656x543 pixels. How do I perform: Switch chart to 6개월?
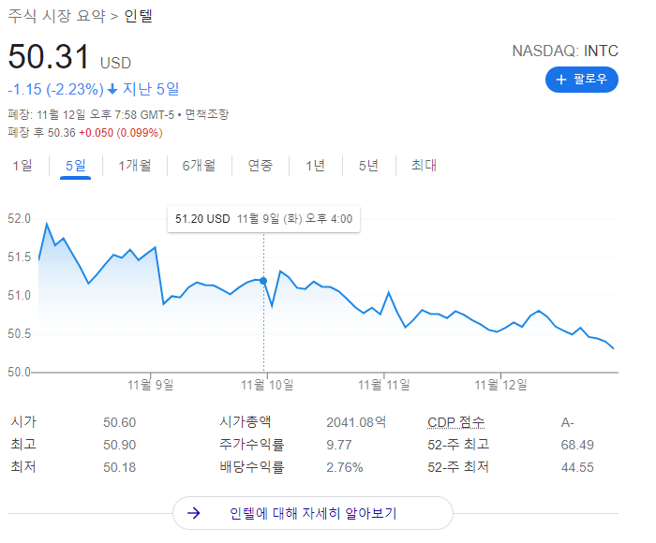tap(199, 166)
